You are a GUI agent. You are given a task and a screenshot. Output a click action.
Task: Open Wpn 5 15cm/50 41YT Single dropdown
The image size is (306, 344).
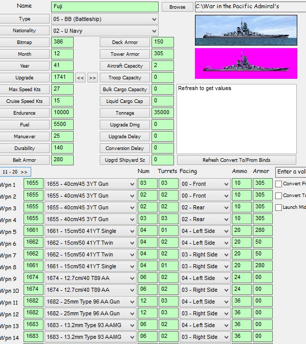point(91,231)
